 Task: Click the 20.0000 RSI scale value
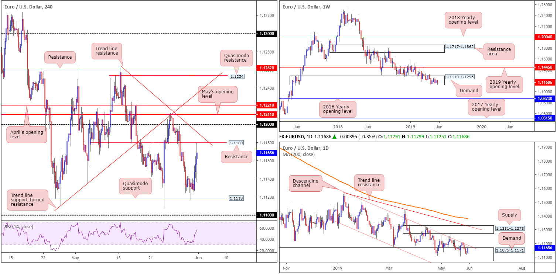coord(267,251)
